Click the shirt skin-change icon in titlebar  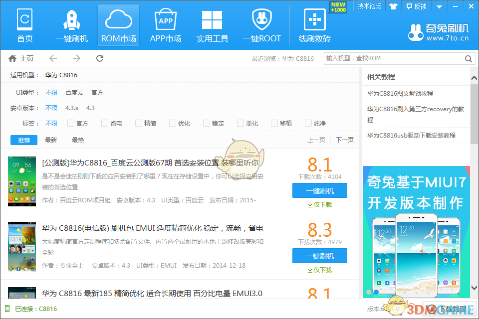click(x=393, y=6)
